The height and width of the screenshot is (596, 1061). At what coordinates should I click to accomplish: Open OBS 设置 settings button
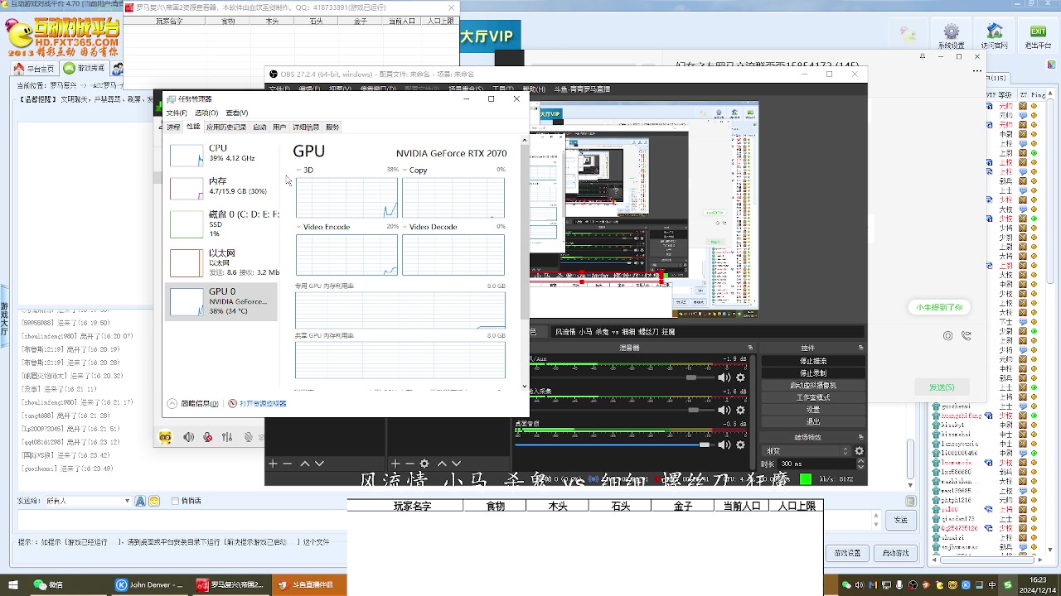coord(813,410)
